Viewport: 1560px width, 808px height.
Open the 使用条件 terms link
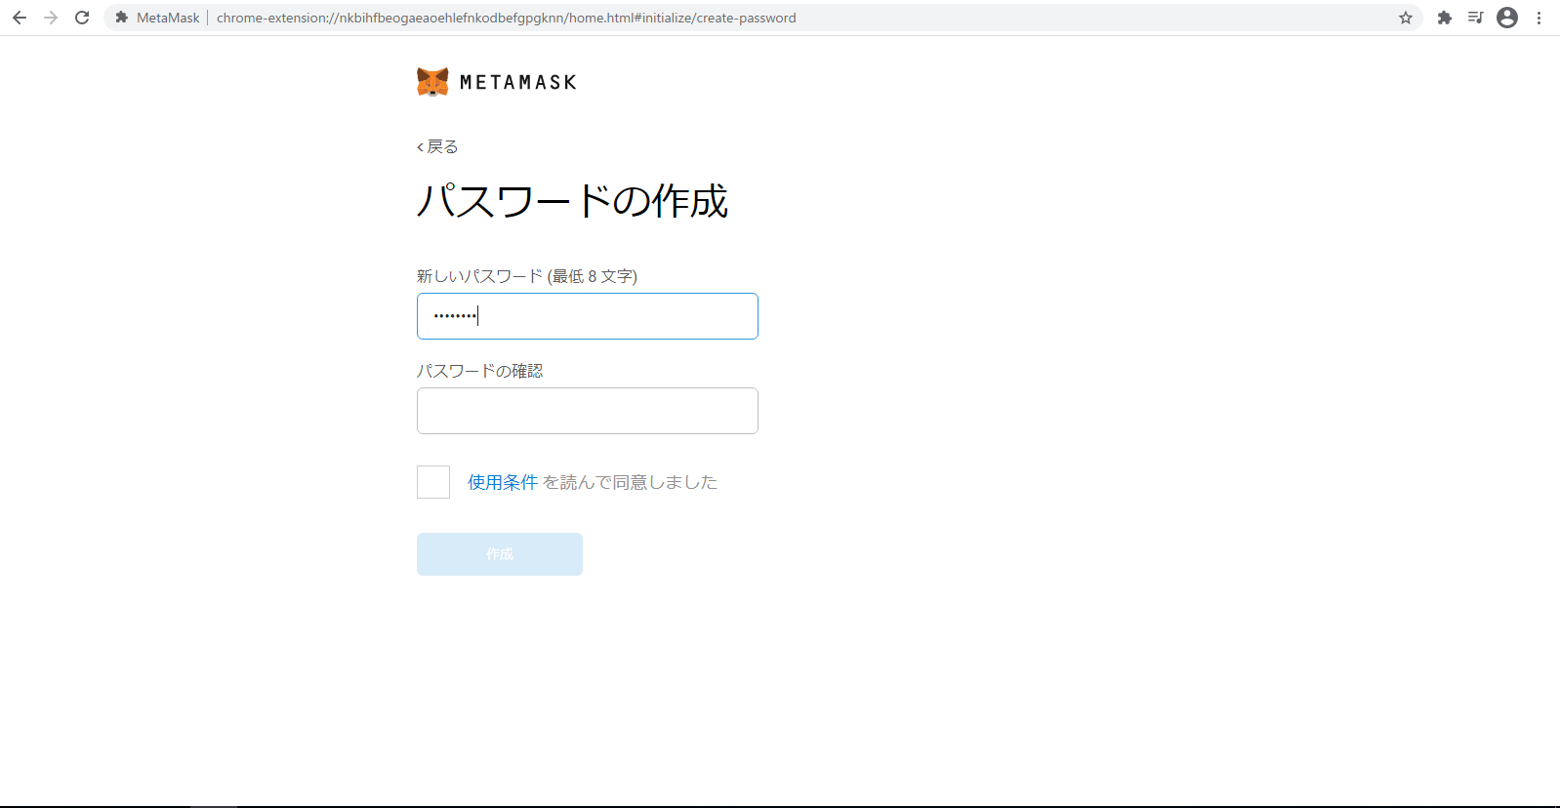click(x=503, y=482)
